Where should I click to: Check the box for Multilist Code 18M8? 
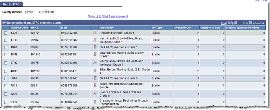point(6,55)
